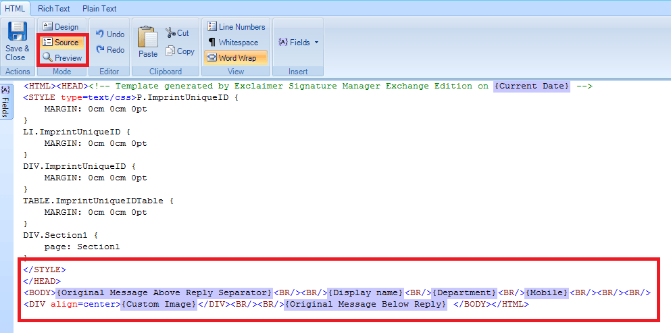
Task: Click the 'page: Section1' line
Action: pyautogui.click(x=82, y=247)
